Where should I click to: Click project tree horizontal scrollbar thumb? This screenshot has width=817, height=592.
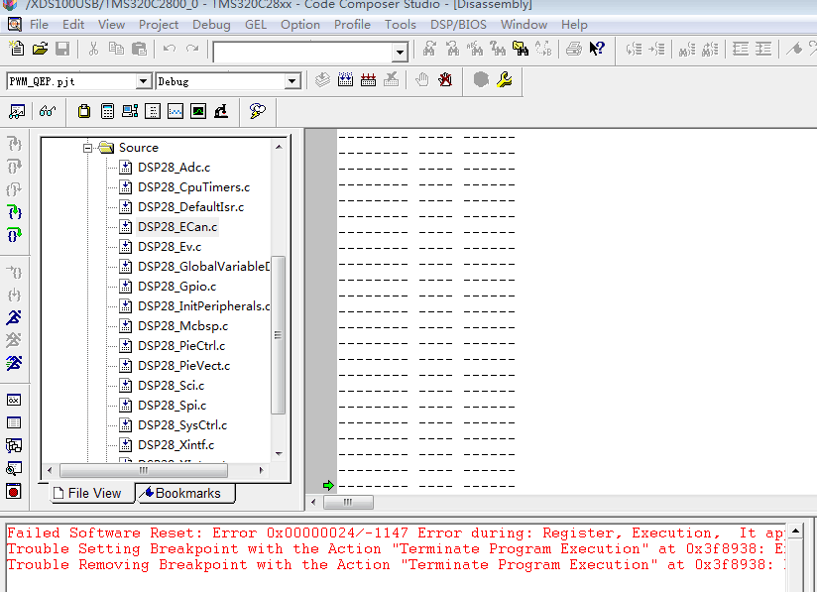pyautogui.click(x=144, y=470)
